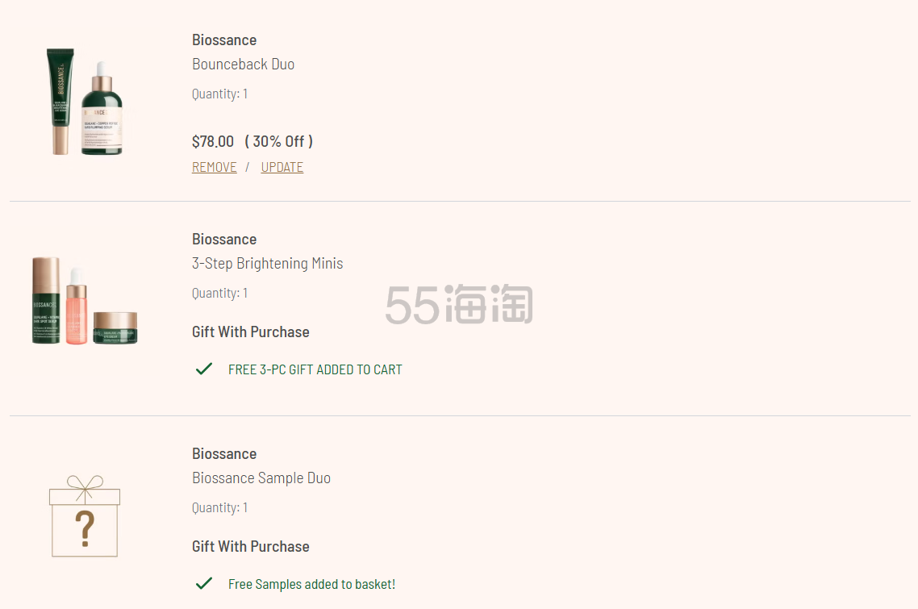
Task: Click the 30% Off discount label
Action: (x=278, y=141)
